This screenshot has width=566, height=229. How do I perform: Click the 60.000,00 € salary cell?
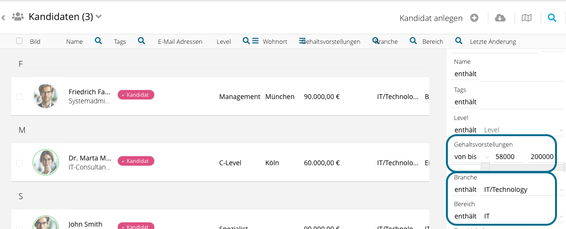coord(322,163)
